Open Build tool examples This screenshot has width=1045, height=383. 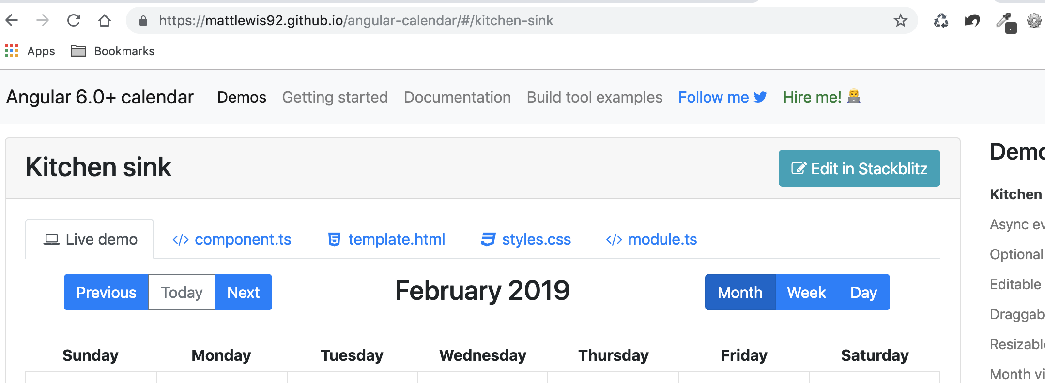(595, 97)
